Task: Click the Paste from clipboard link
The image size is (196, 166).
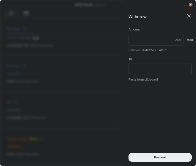Action: tap(143, 79)
